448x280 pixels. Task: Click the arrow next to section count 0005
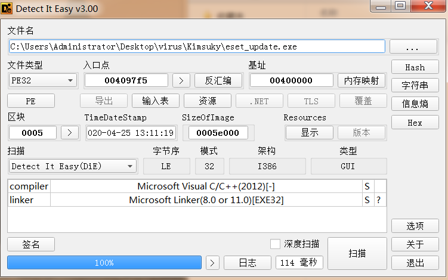pyautogui.click(x=70, y=133)
